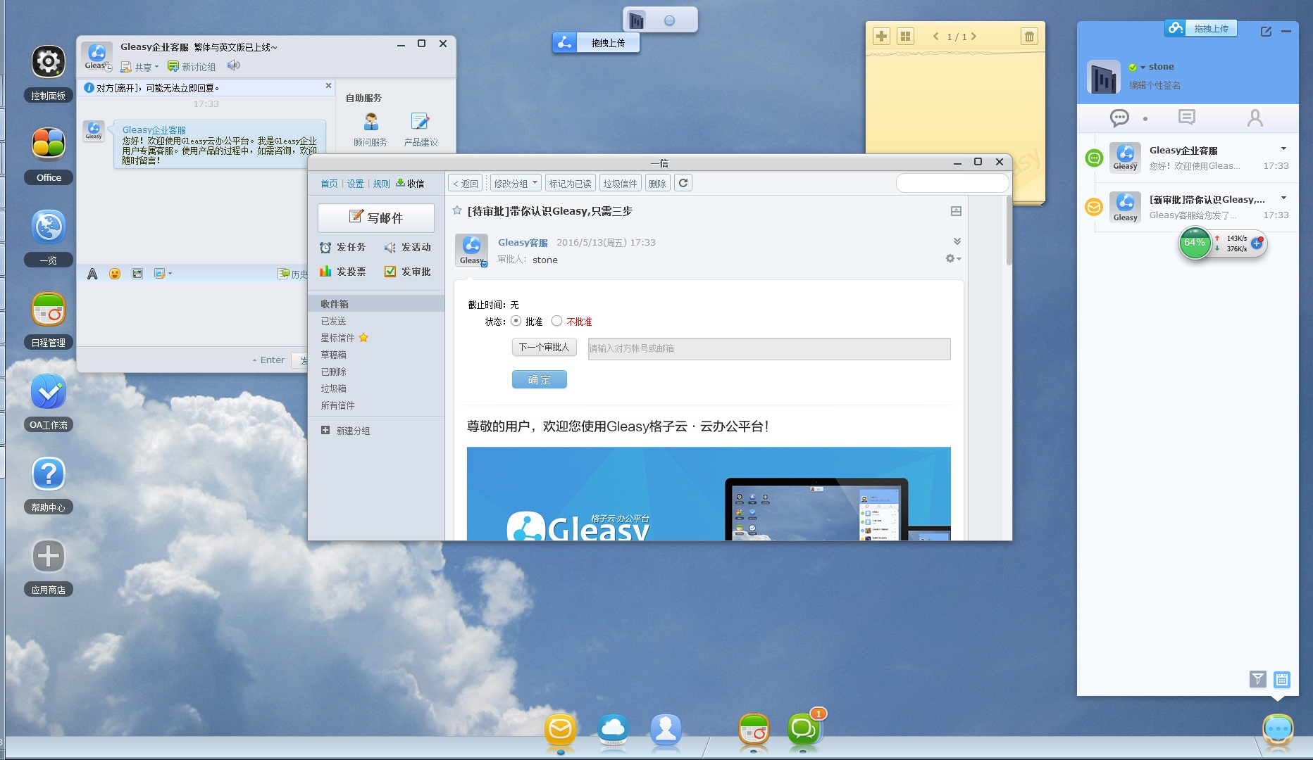This screenshot has height=760, width=1313.
Task: Click the filter icon at messenger panel bottom
Action: coord(1258,678)
